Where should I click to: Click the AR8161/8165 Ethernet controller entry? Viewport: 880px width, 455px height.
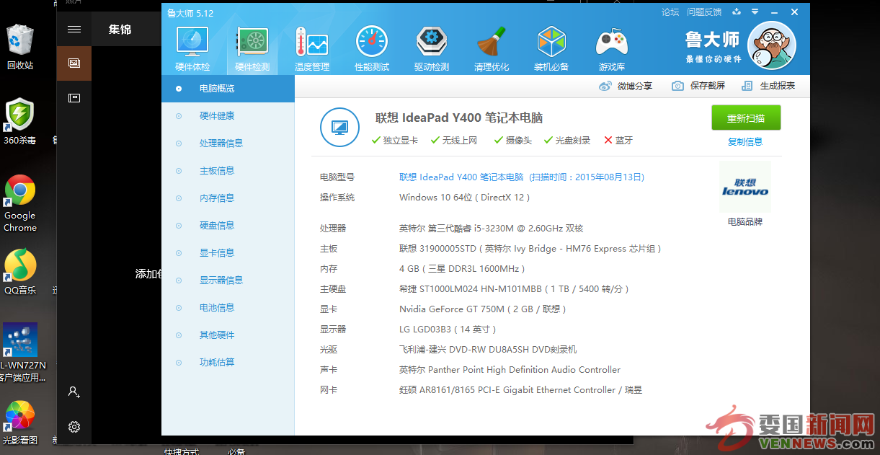[x=520, y=390]
